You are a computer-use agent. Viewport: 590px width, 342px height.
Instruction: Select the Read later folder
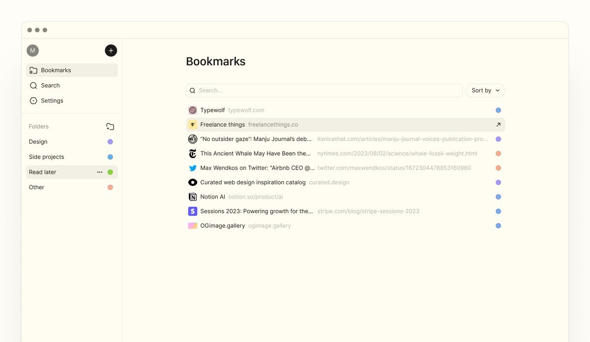pos(72,172)
